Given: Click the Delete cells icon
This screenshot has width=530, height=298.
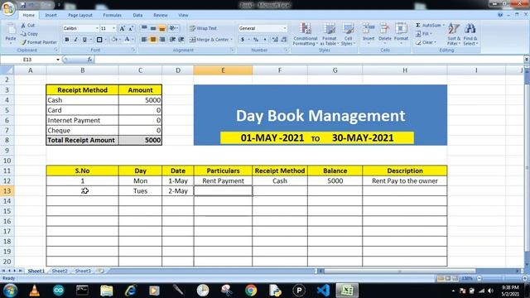Looking at the screenshot, I should click(384, 29).
